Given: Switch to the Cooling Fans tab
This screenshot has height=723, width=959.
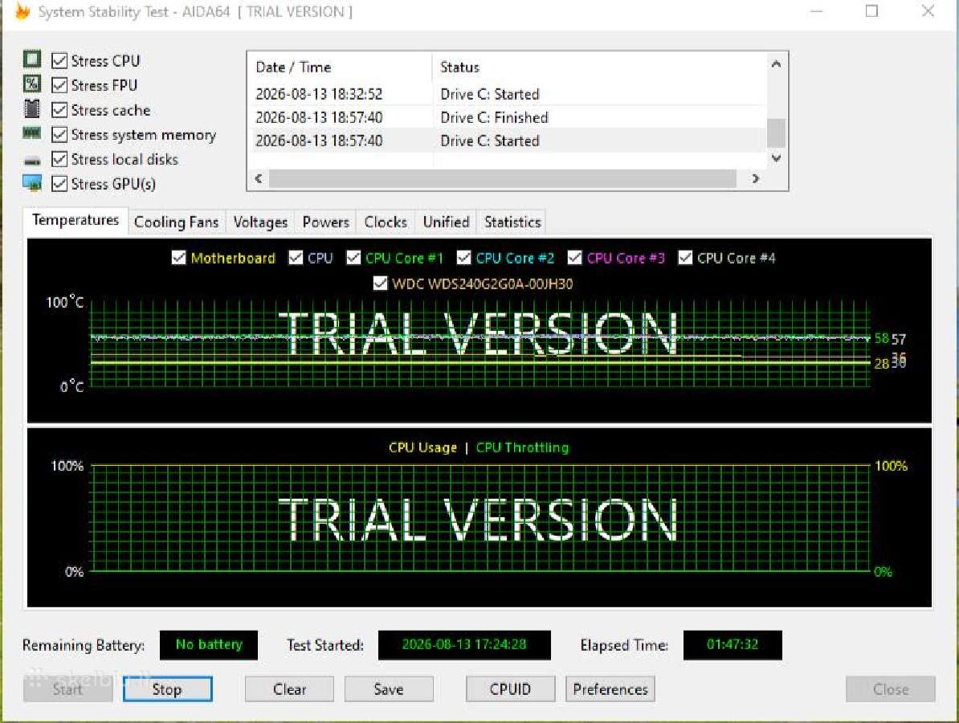Looking at the screenshot, I should pyautogui.click(x=176, y=222).
